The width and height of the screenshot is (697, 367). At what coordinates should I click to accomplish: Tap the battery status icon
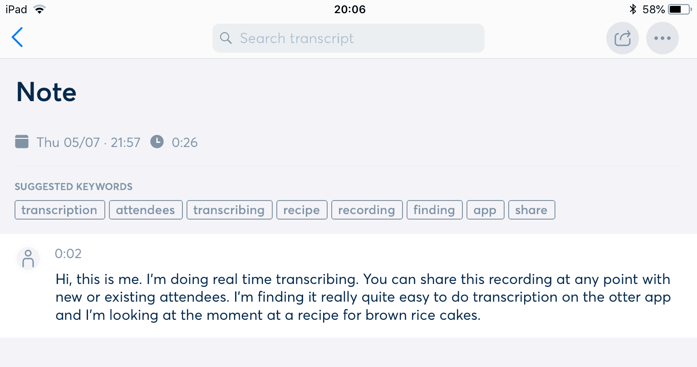(x=680, y=9)
